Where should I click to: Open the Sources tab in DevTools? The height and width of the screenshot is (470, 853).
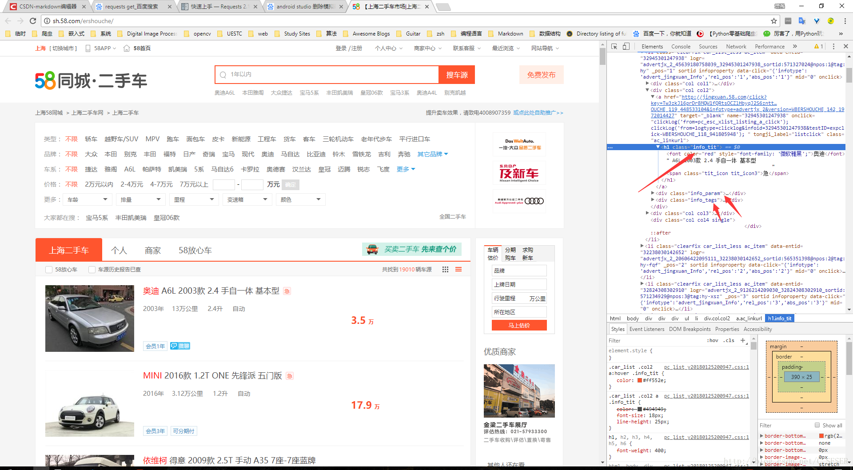tap(708, 47)
